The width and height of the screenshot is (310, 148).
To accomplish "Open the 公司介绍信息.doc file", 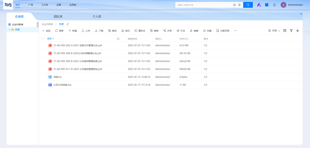I will click(x=63, y=85).
